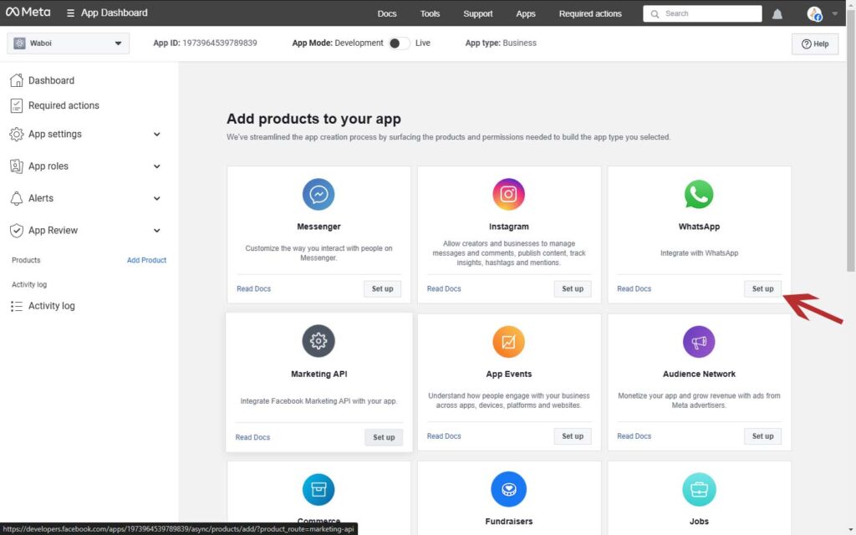
Task: Click the App type Business value
Action: click(519, 43)
